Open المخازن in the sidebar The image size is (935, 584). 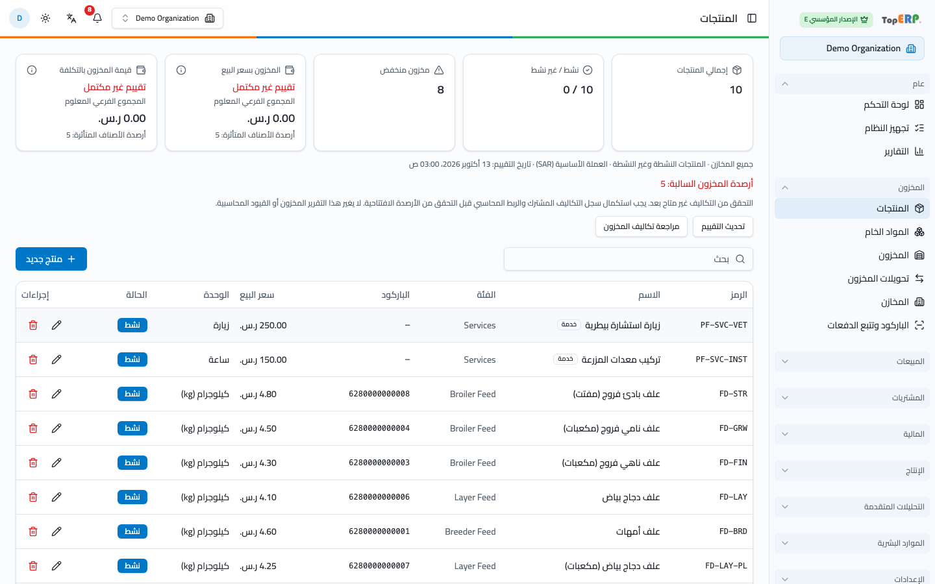click(x=852, y=302)
